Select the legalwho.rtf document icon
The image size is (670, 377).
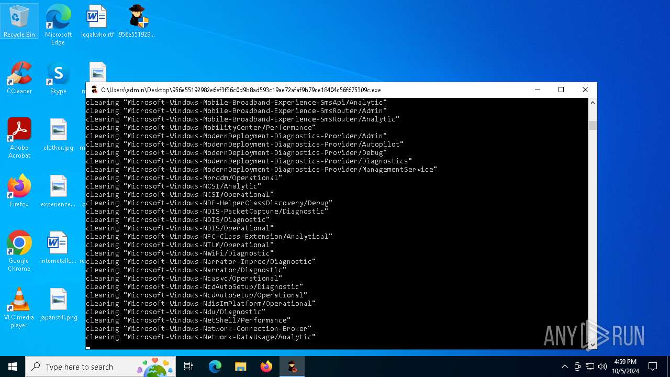[97, 21]
